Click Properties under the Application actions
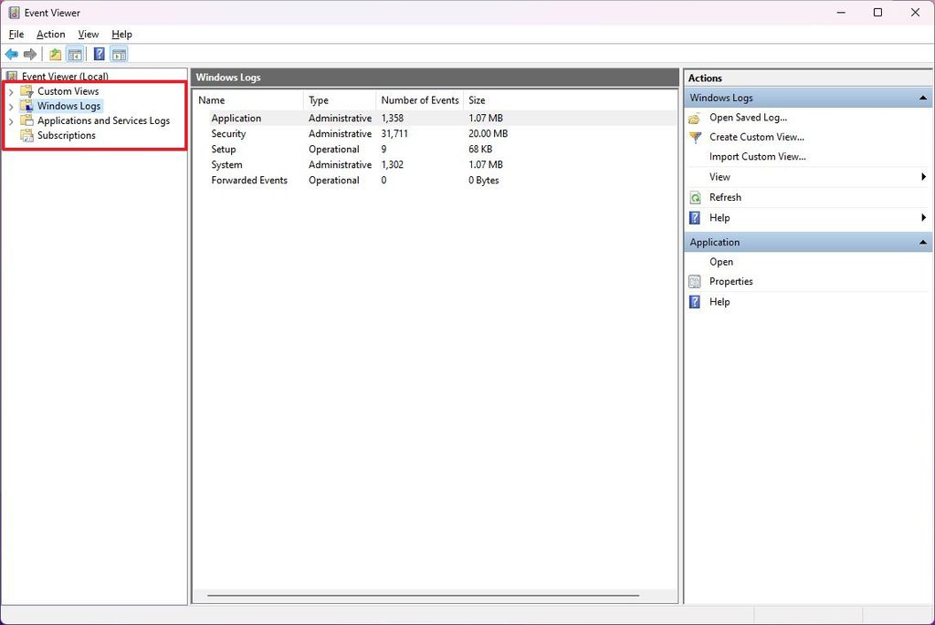Viewport: 935px width, 625px height. pos(730,281)
